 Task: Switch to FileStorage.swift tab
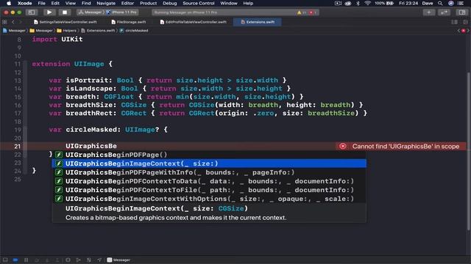[x=128, y=22]
